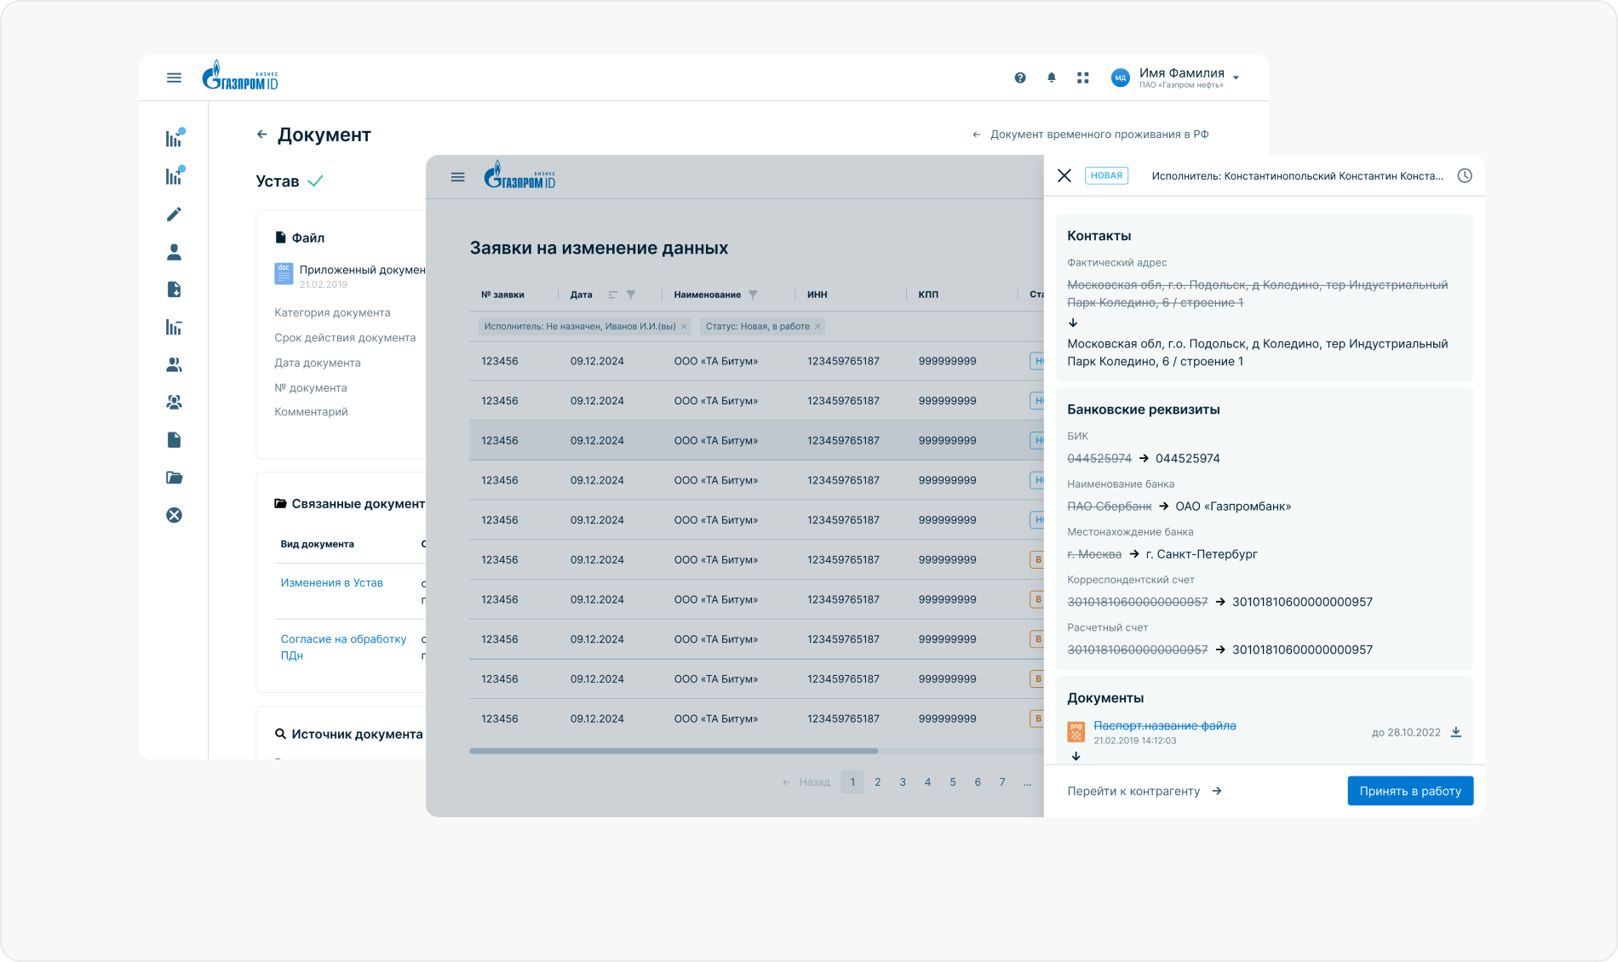Go to page 2

878,782
